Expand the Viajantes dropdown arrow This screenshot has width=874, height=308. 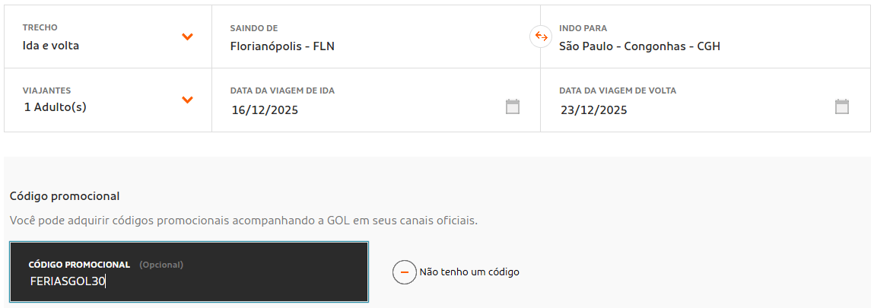[187, 100]
